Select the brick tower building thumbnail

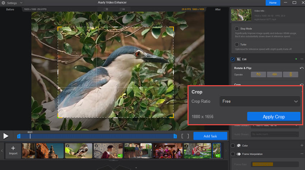pyautogui.click(x=50, y=151)
